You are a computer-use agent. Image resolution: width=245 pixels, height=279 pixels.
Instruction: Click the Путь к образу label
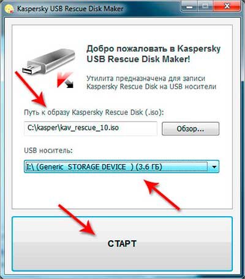pos(94,112)
